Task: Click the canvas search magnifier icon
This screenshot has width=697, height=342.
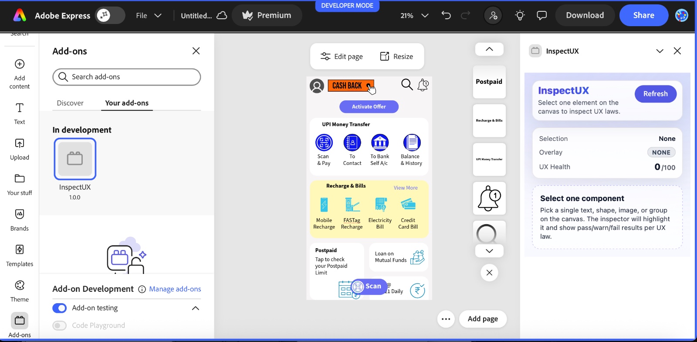Action: coord(407,84)
